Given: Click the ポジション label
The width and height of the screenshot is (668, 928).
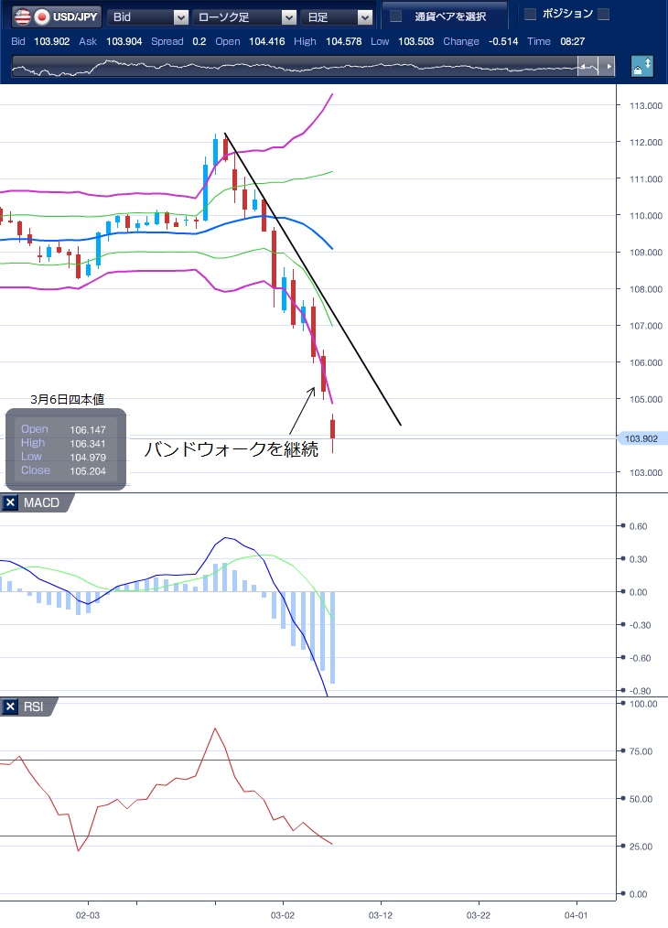Looking at the screenshot, I should [567, 14].
